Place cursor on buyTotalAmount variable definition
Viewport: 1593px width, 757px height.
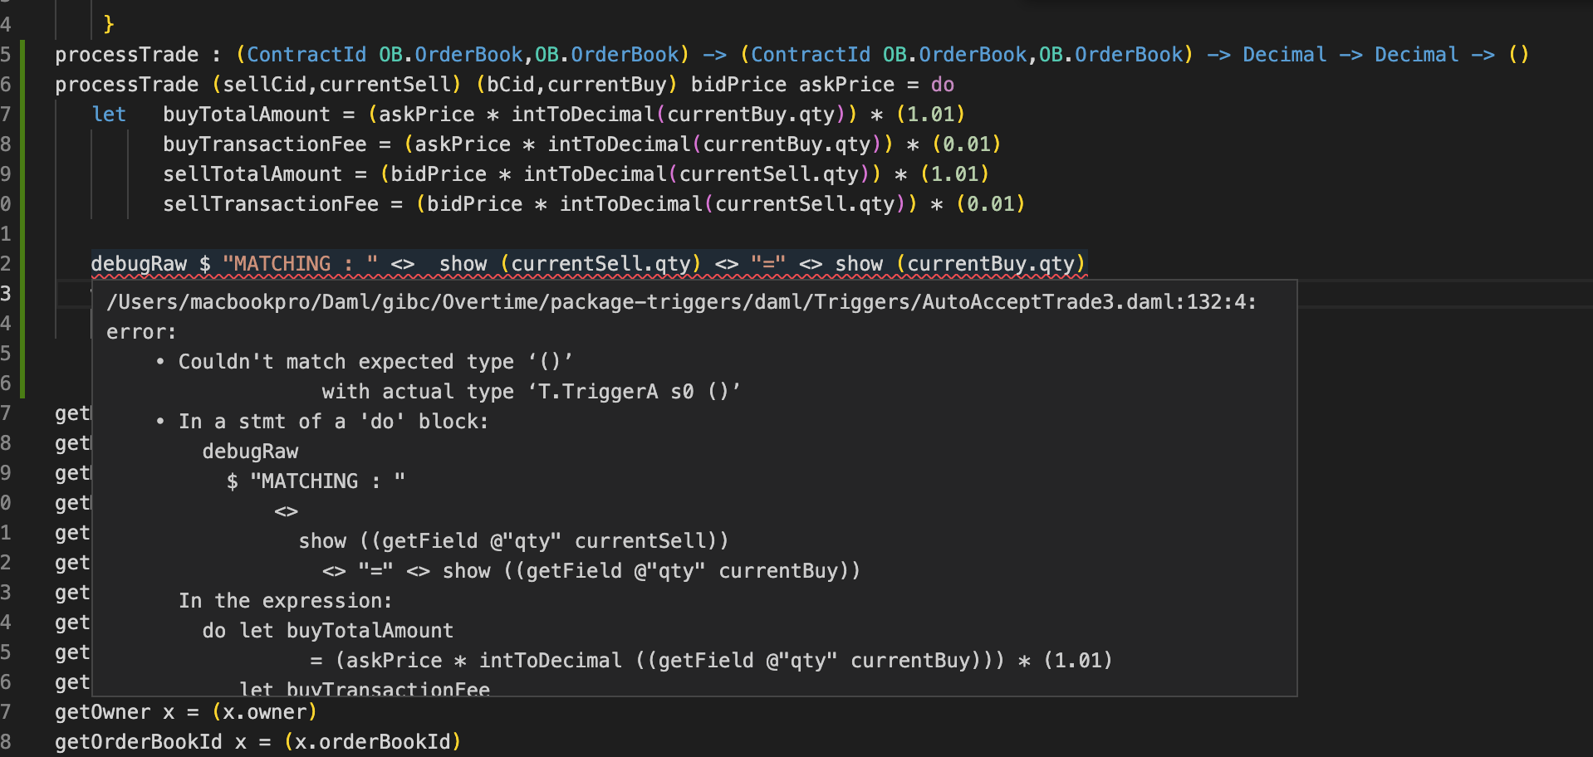[x=246, y=115]
